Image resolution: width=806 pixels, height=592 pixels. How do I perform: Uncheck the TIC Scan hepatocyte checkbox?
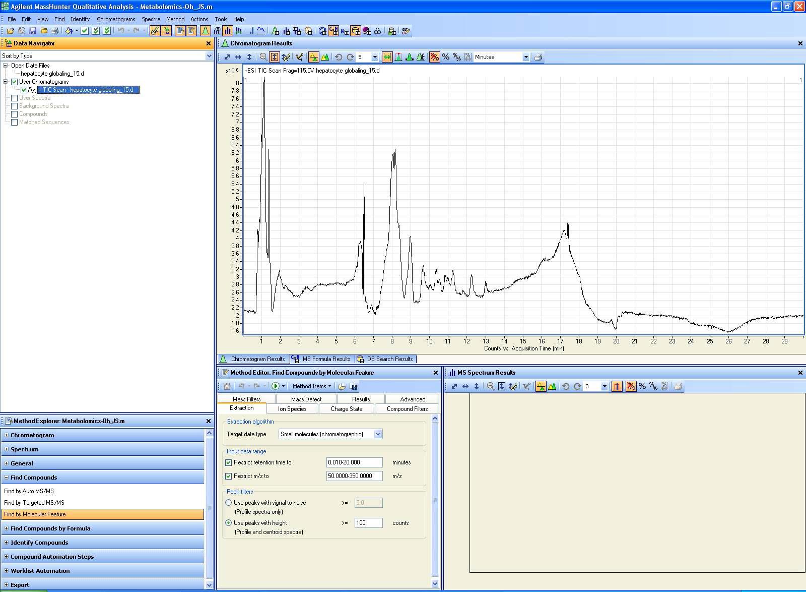pos(24,90)
